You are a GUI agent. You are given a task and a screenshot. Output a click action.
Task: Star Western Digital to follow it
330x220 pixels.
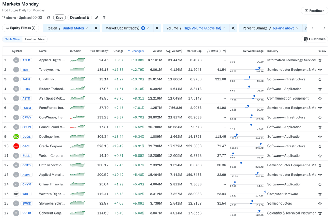320,194
